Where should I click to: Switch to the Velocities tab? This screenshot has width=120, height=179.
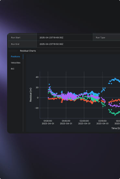tap(16, 63)
